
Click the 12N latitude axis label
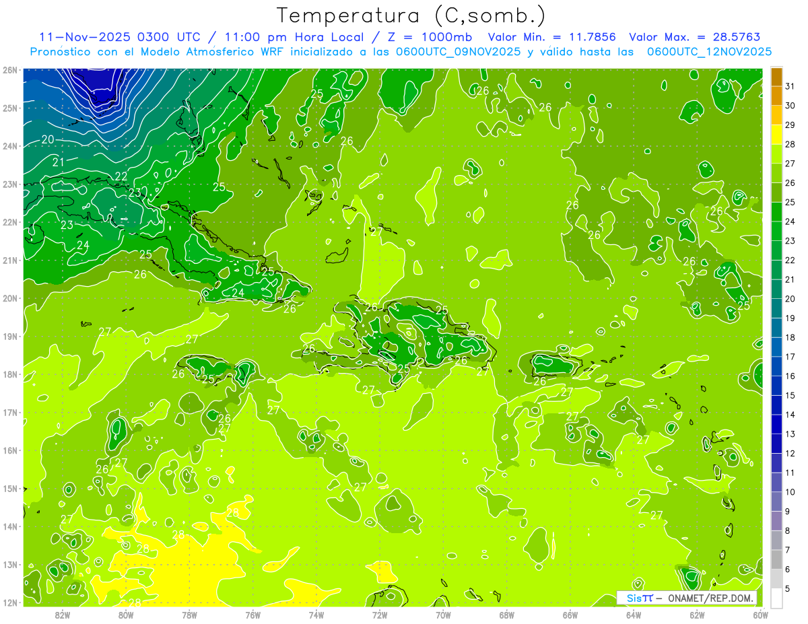10,602
